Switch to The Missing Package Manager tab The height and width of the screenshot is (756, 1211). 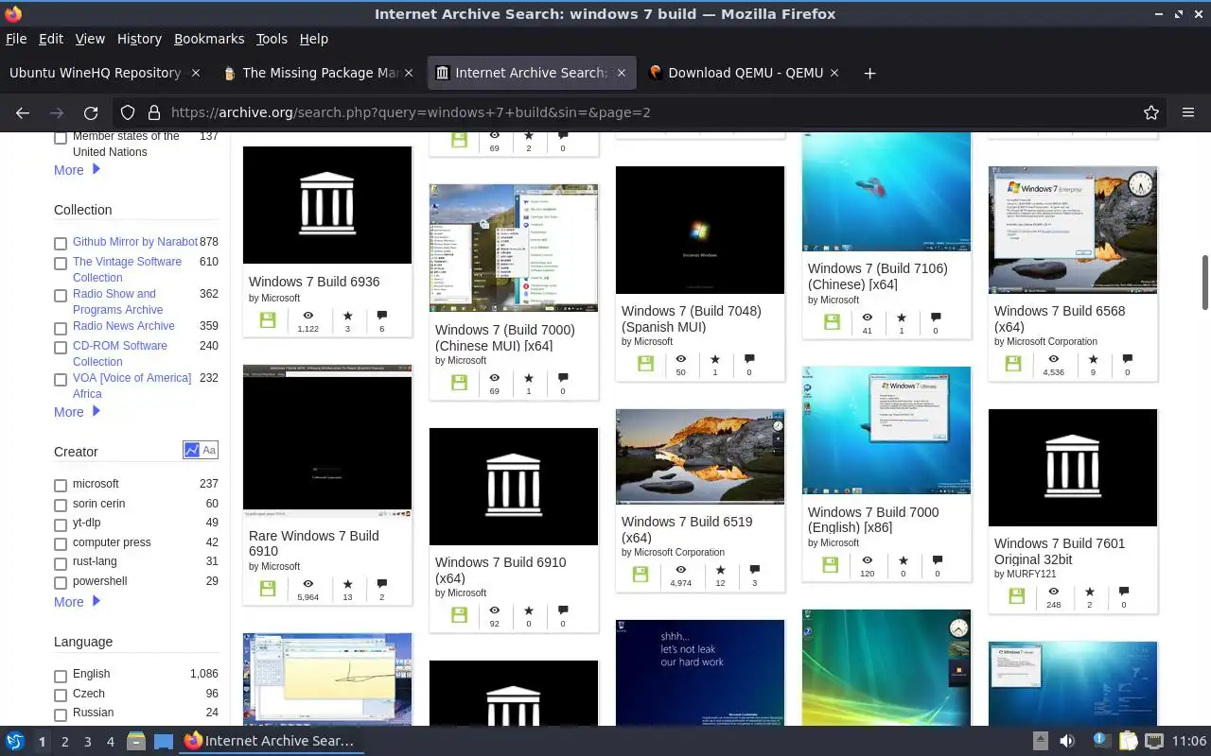[318, 73]
